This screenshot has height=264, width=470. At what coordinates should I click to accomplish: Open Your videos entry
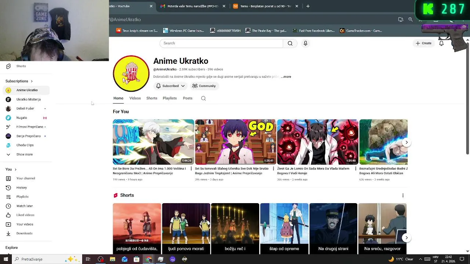pos(26,224)
